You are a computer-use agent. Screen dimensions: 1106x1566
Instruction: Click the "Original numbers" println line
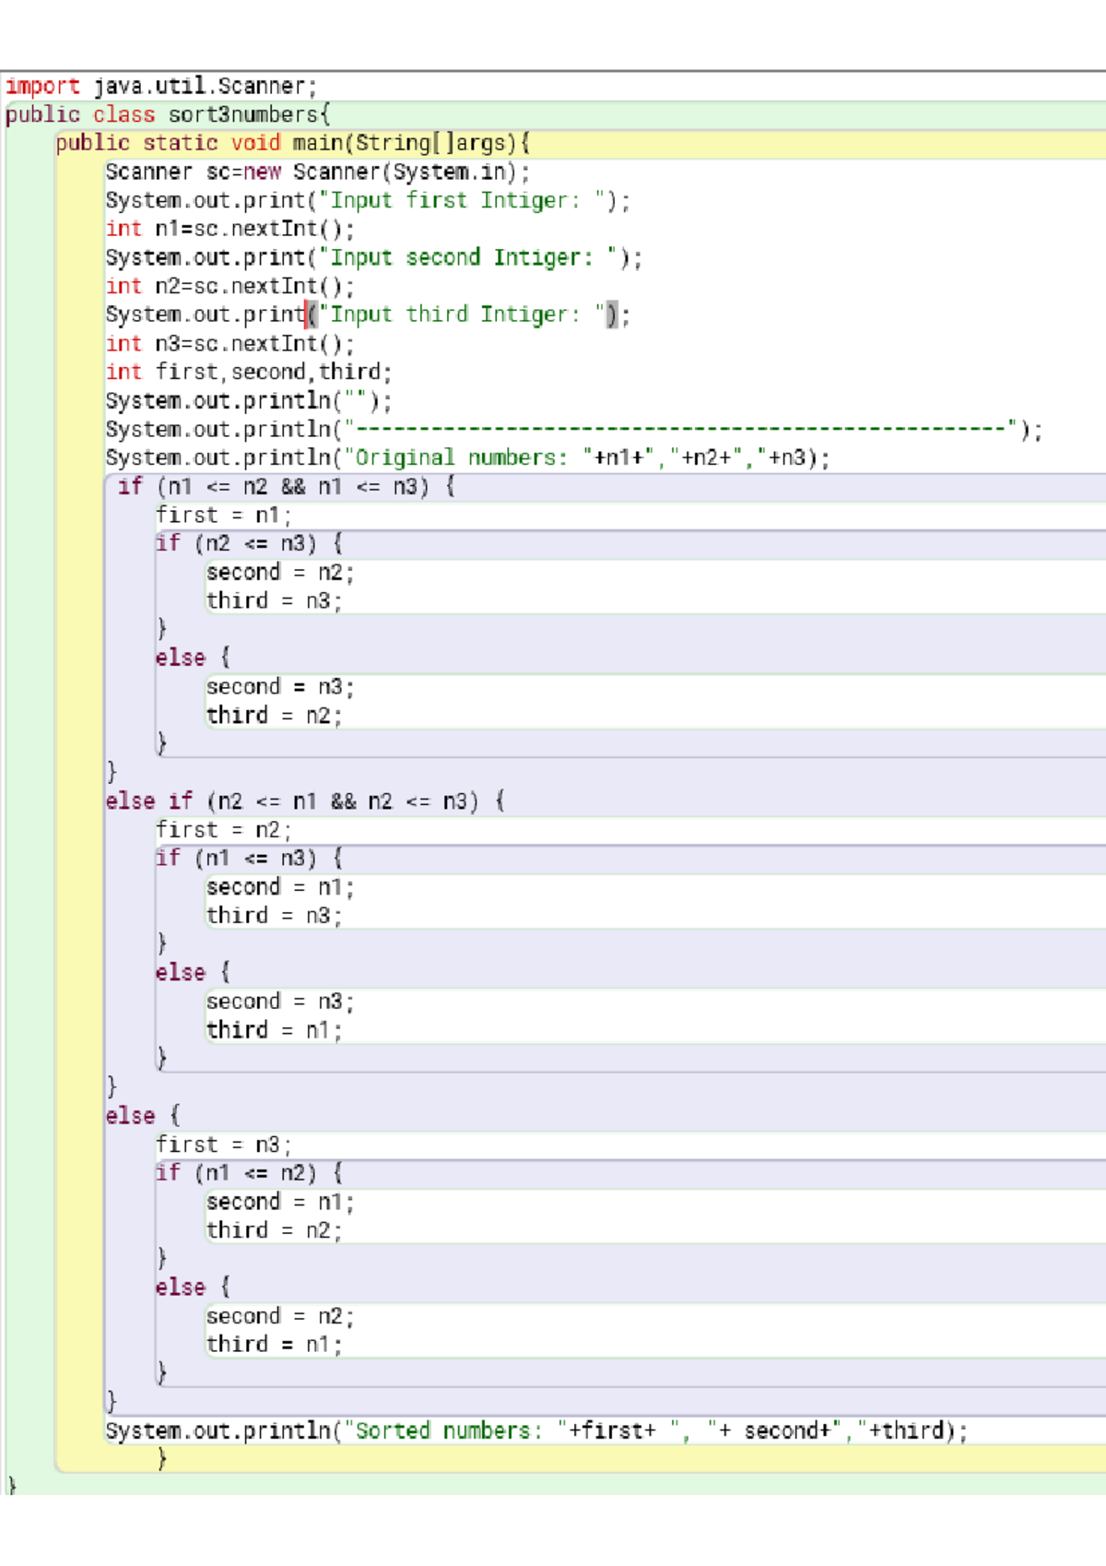pyautogui.click(x=467, y=458)
